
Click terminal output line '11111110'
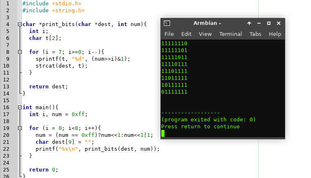click(x=174, y=44)
